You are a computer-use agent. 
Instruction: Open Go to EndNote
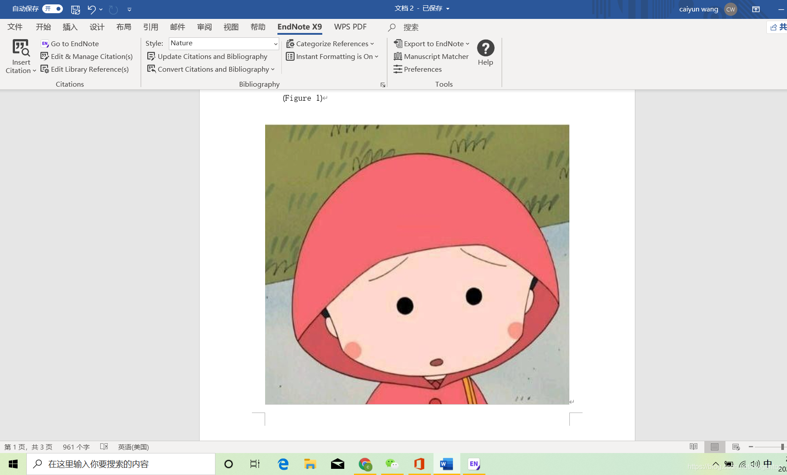(70, 44)
